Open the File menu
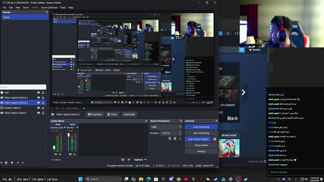 tap(5, 8)
